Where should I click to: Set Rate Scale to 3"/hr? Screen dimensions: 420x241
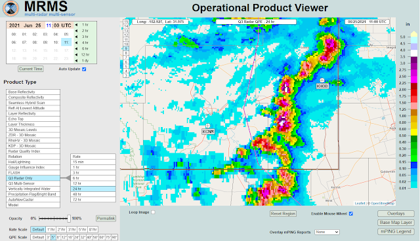click(72, 229)
